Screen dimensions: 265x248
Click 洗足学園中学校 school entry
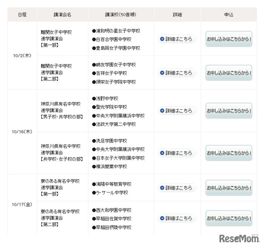point(109,141)
